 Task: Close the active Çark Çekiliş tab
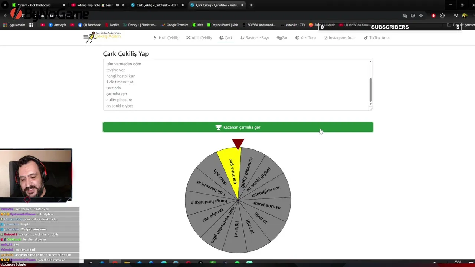242,5
